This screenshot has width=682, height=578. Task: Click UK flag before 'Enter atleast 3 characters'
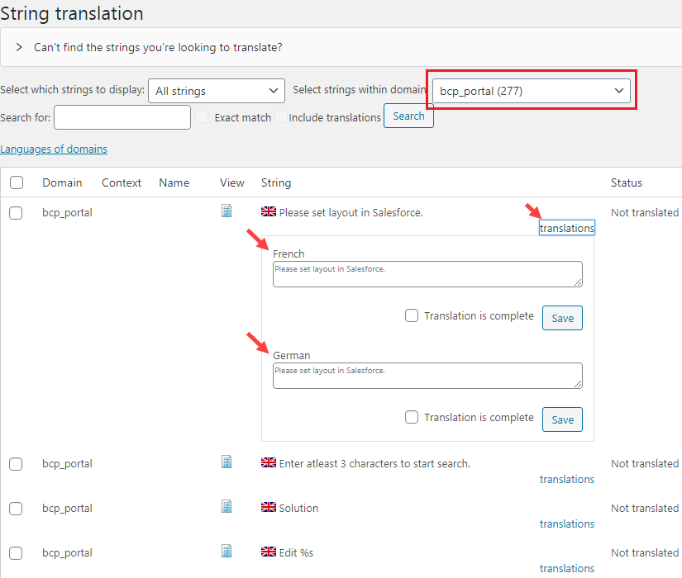269,463
